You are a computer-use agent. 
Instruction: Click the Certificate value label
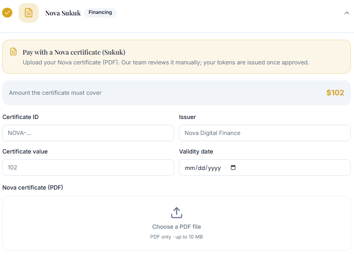click(x=25, y=151)
